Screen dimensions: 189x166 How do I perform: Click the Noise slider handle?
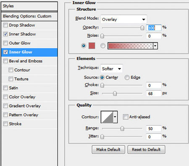pyautogui.click(x=102, y=36)
